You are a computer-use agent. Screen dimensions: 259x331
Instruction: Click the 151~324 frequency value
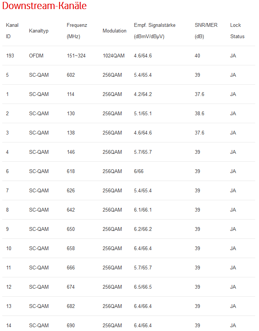pyautogui.click(x=76, y=56)
